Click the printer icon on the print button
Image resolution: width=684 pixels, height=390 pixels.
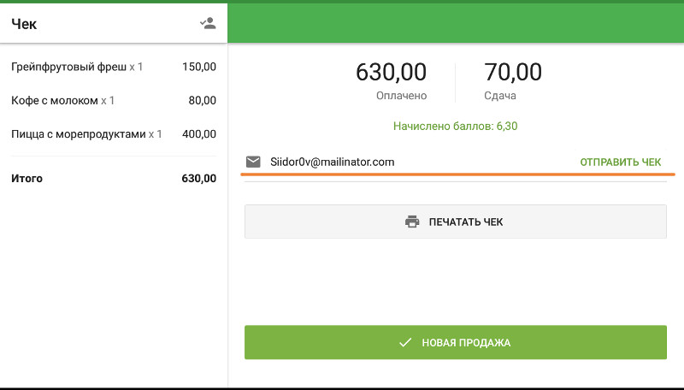click(x=412, y=222)
